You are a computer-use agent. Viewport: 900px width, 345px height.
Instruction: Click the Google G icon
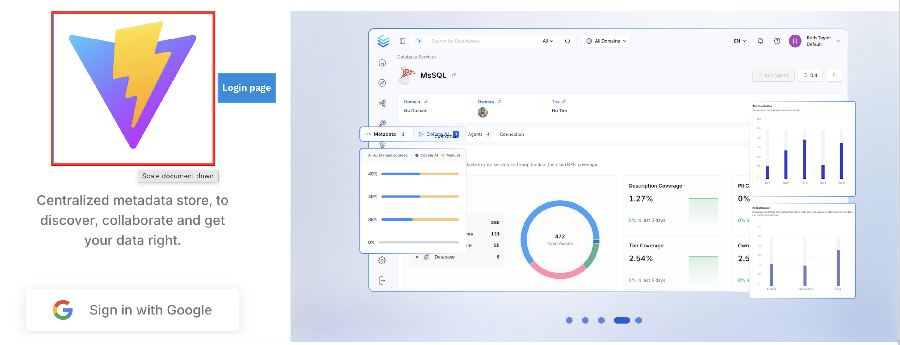click(63, 310)
